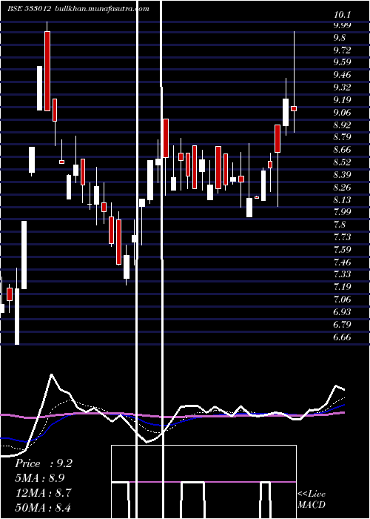Screen dimensions: 370x519
Task: Click the 7.8 price axis label
Action: (339, 225)
